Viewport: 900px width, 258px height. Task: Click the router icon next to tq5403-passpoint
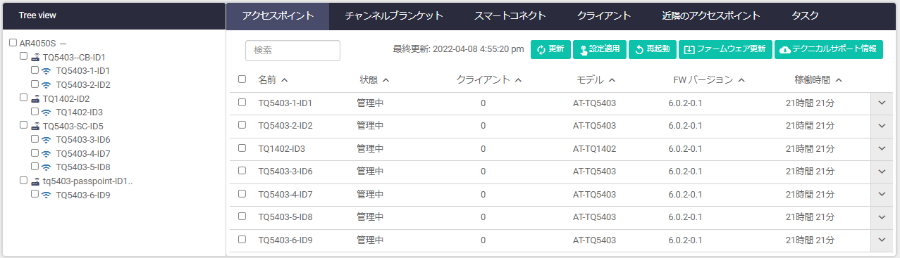35,181
